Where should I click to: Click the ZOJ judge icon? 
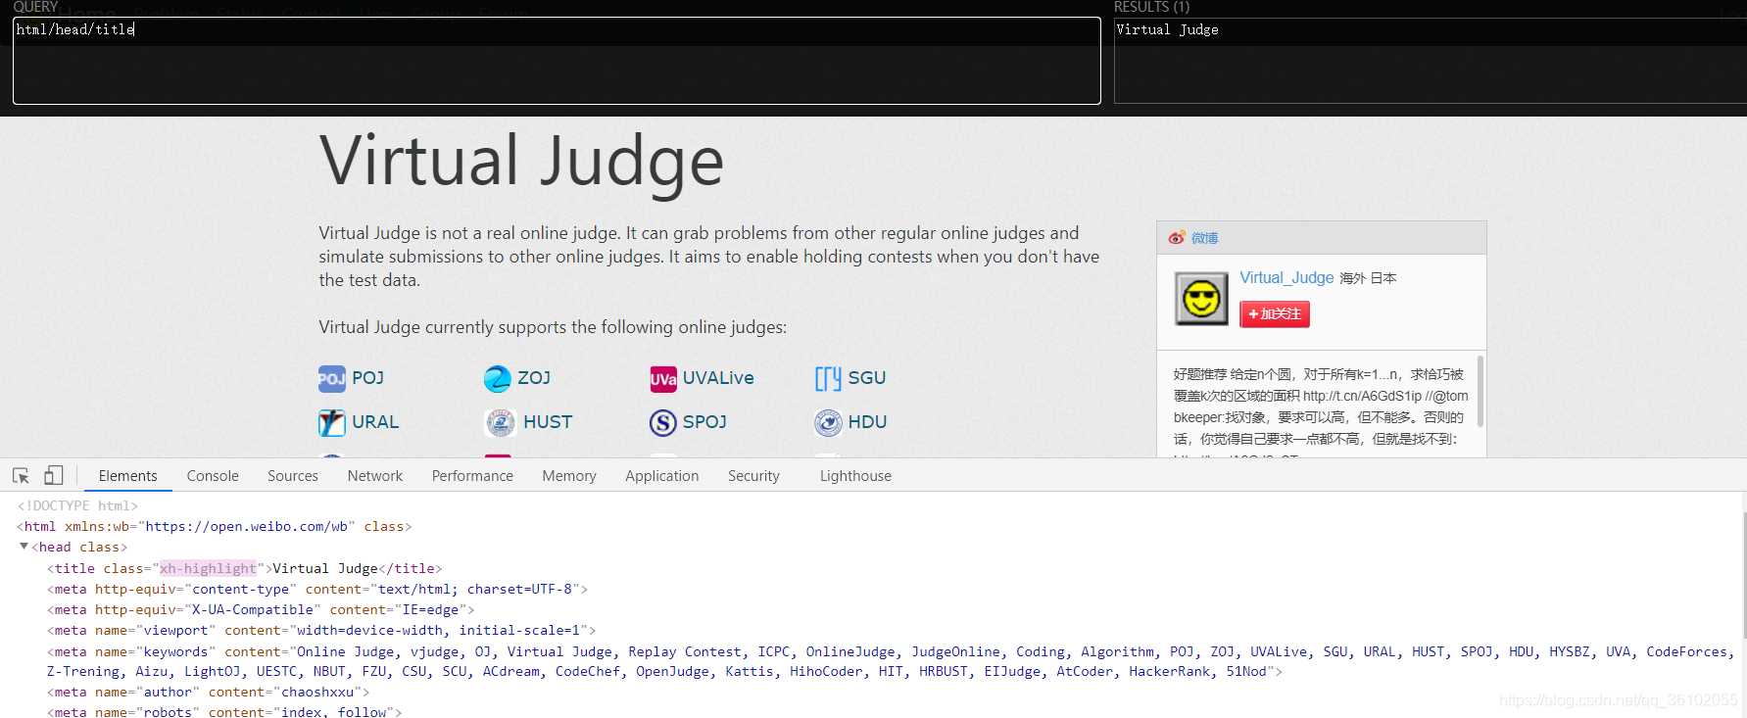pos(498,378)
